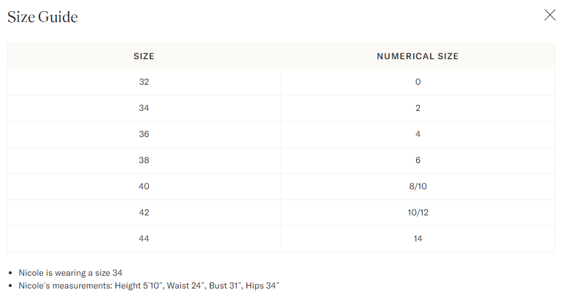Click numerical size 4 cell

(x=418, y=134)
